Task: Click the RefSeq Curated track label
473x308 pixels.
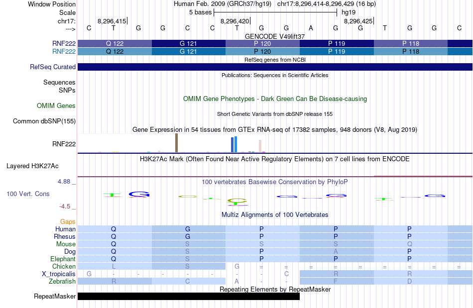Action: pyautogui.click(x=53, y=67)
